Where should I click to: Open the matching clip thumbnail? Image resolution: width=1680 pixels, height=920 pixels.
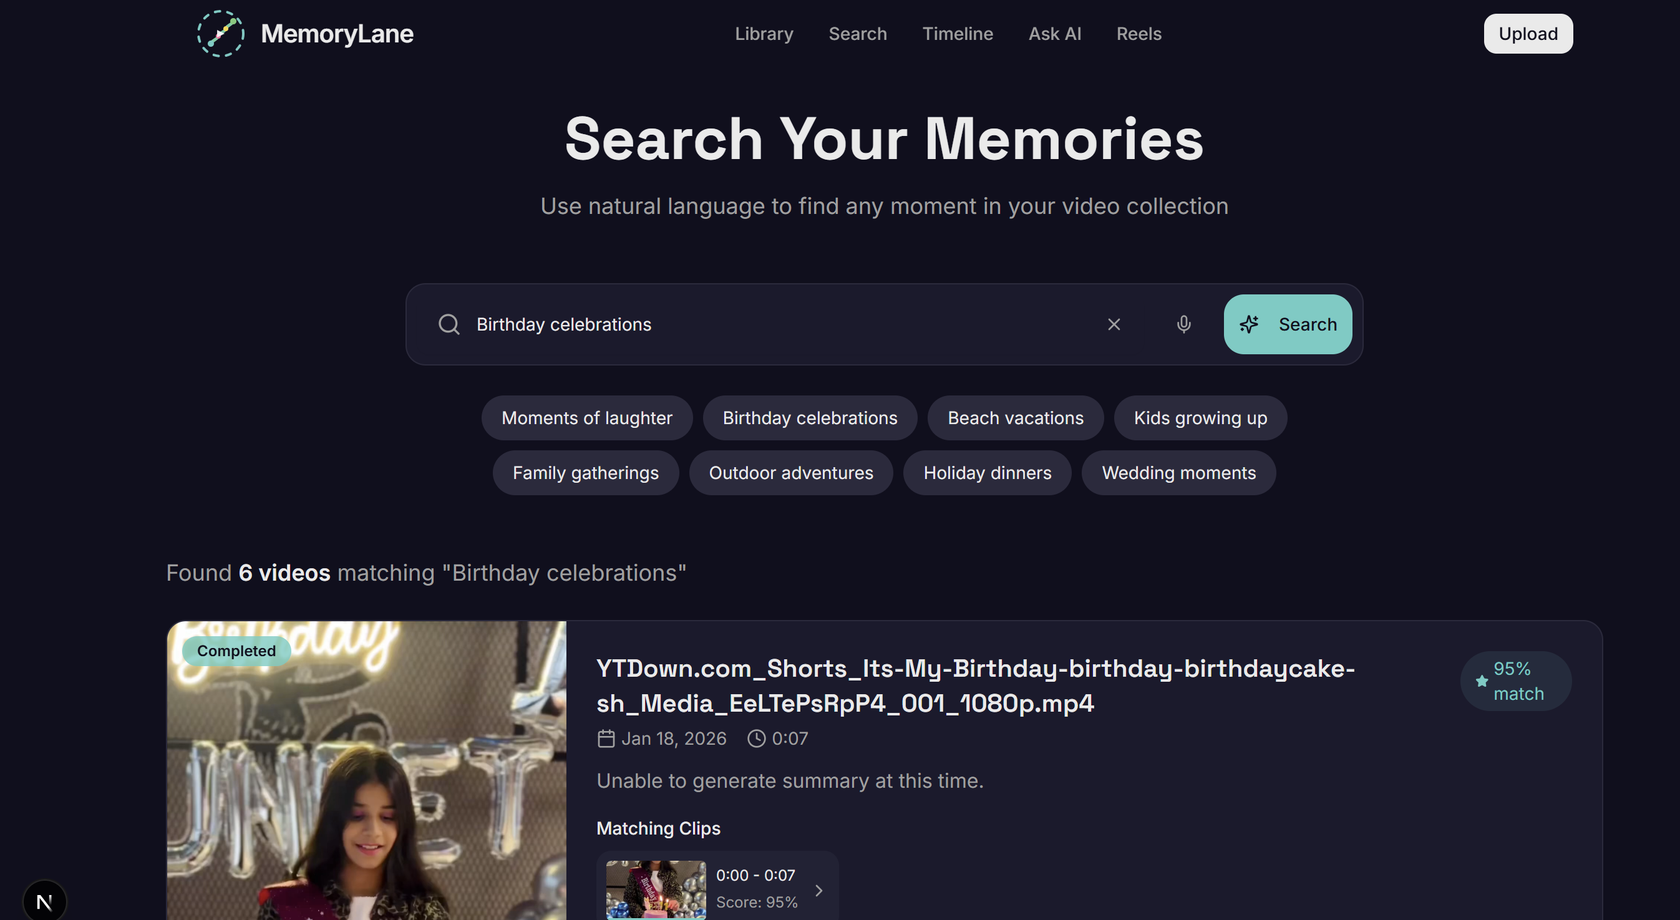656,889
